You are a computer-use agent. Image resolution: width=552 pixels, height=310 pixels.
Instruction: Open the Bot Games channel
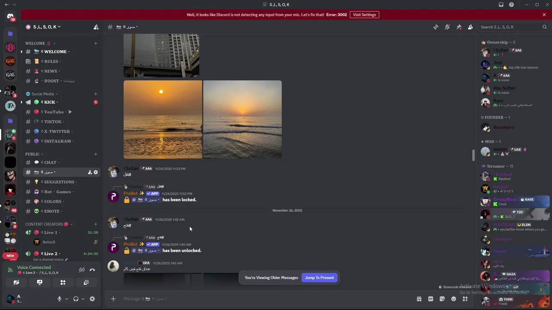62,192
